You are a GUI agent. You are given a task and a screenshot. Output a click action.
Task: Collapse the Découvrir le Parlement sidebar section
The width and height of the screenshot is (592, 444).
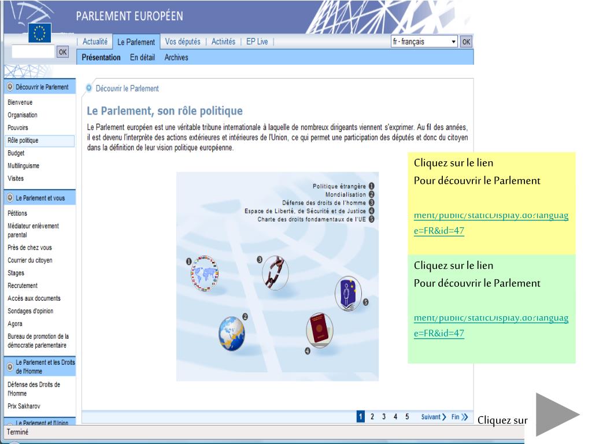[10, 87]
